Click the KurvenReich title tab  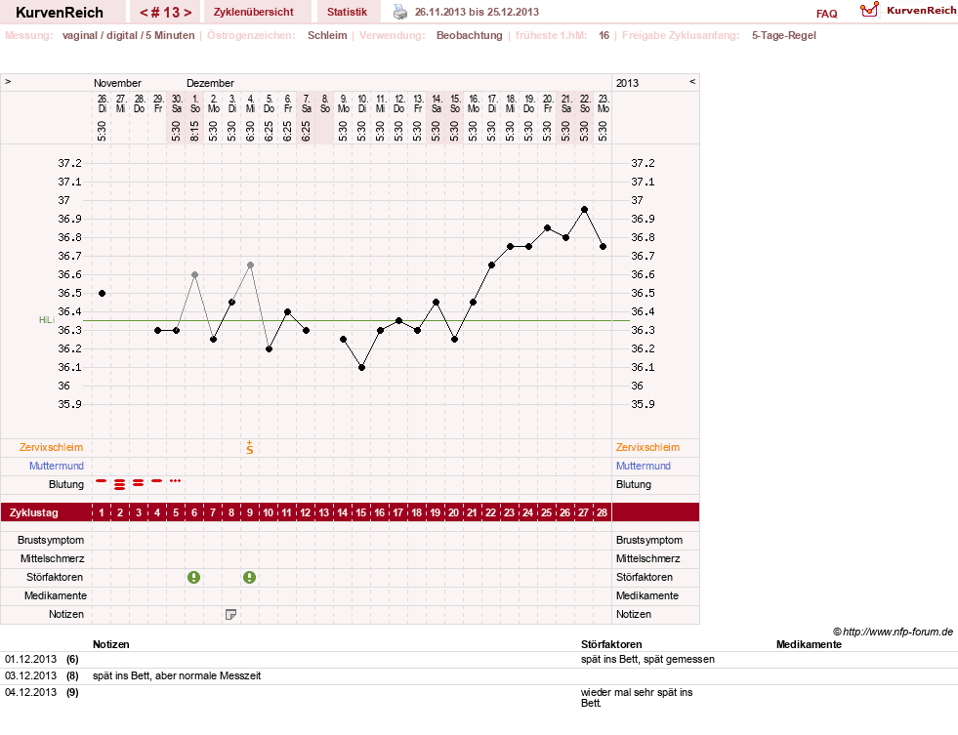pyautogui.click(x=60, y=13)
